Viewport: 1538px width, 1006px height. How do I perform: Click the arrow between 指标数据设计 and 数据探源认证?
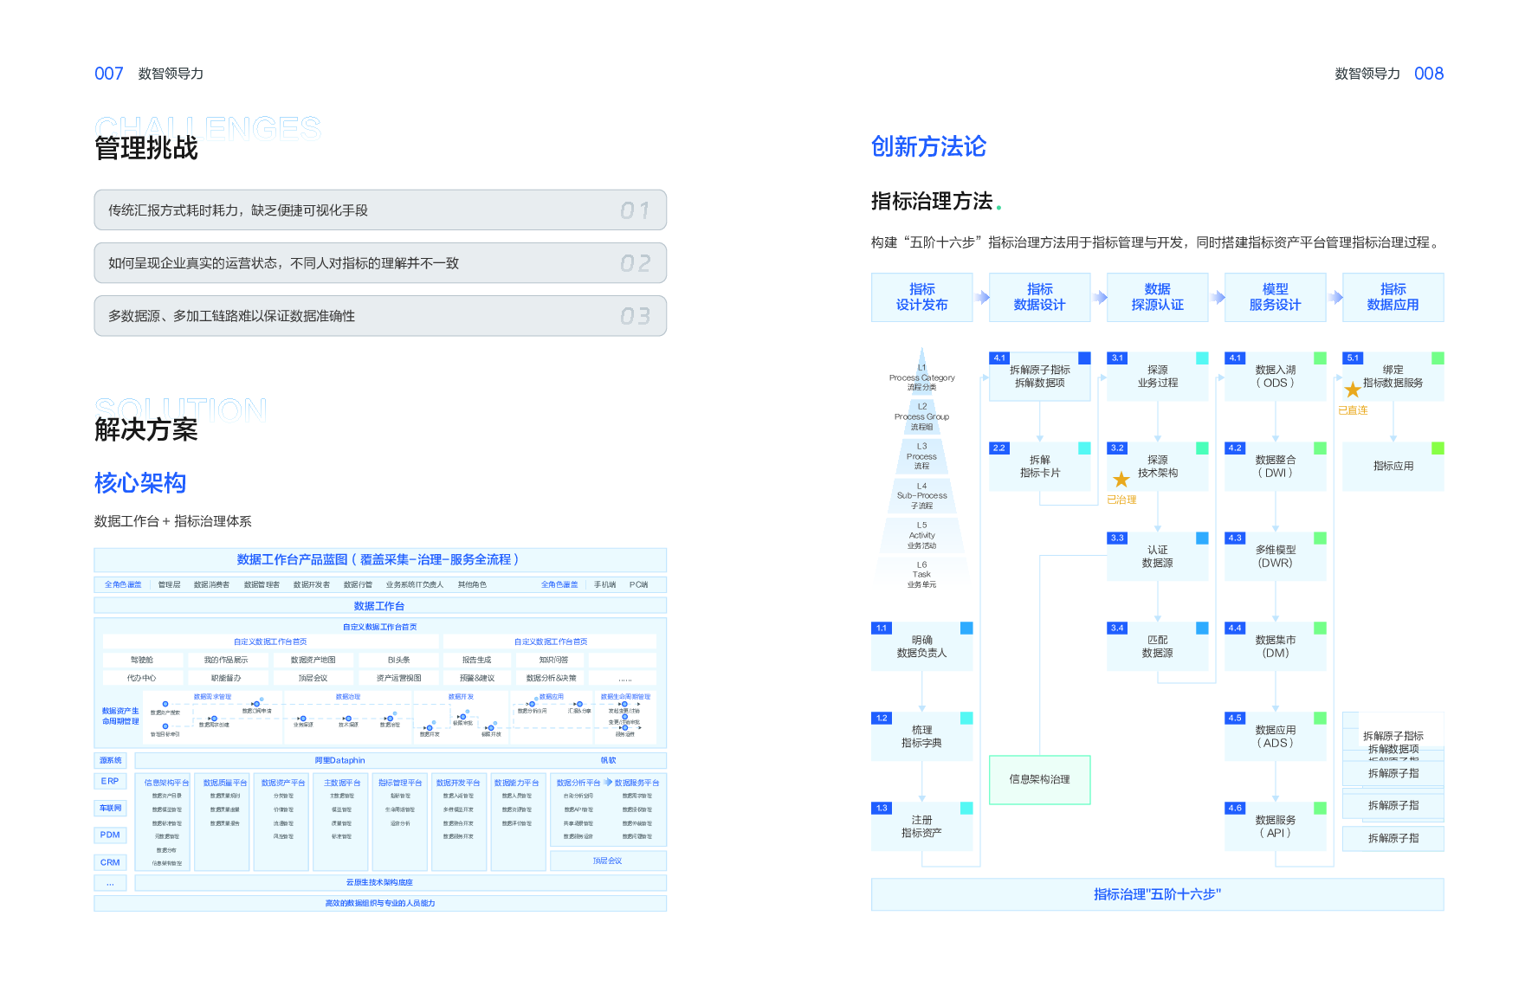tap(1099, 297)
